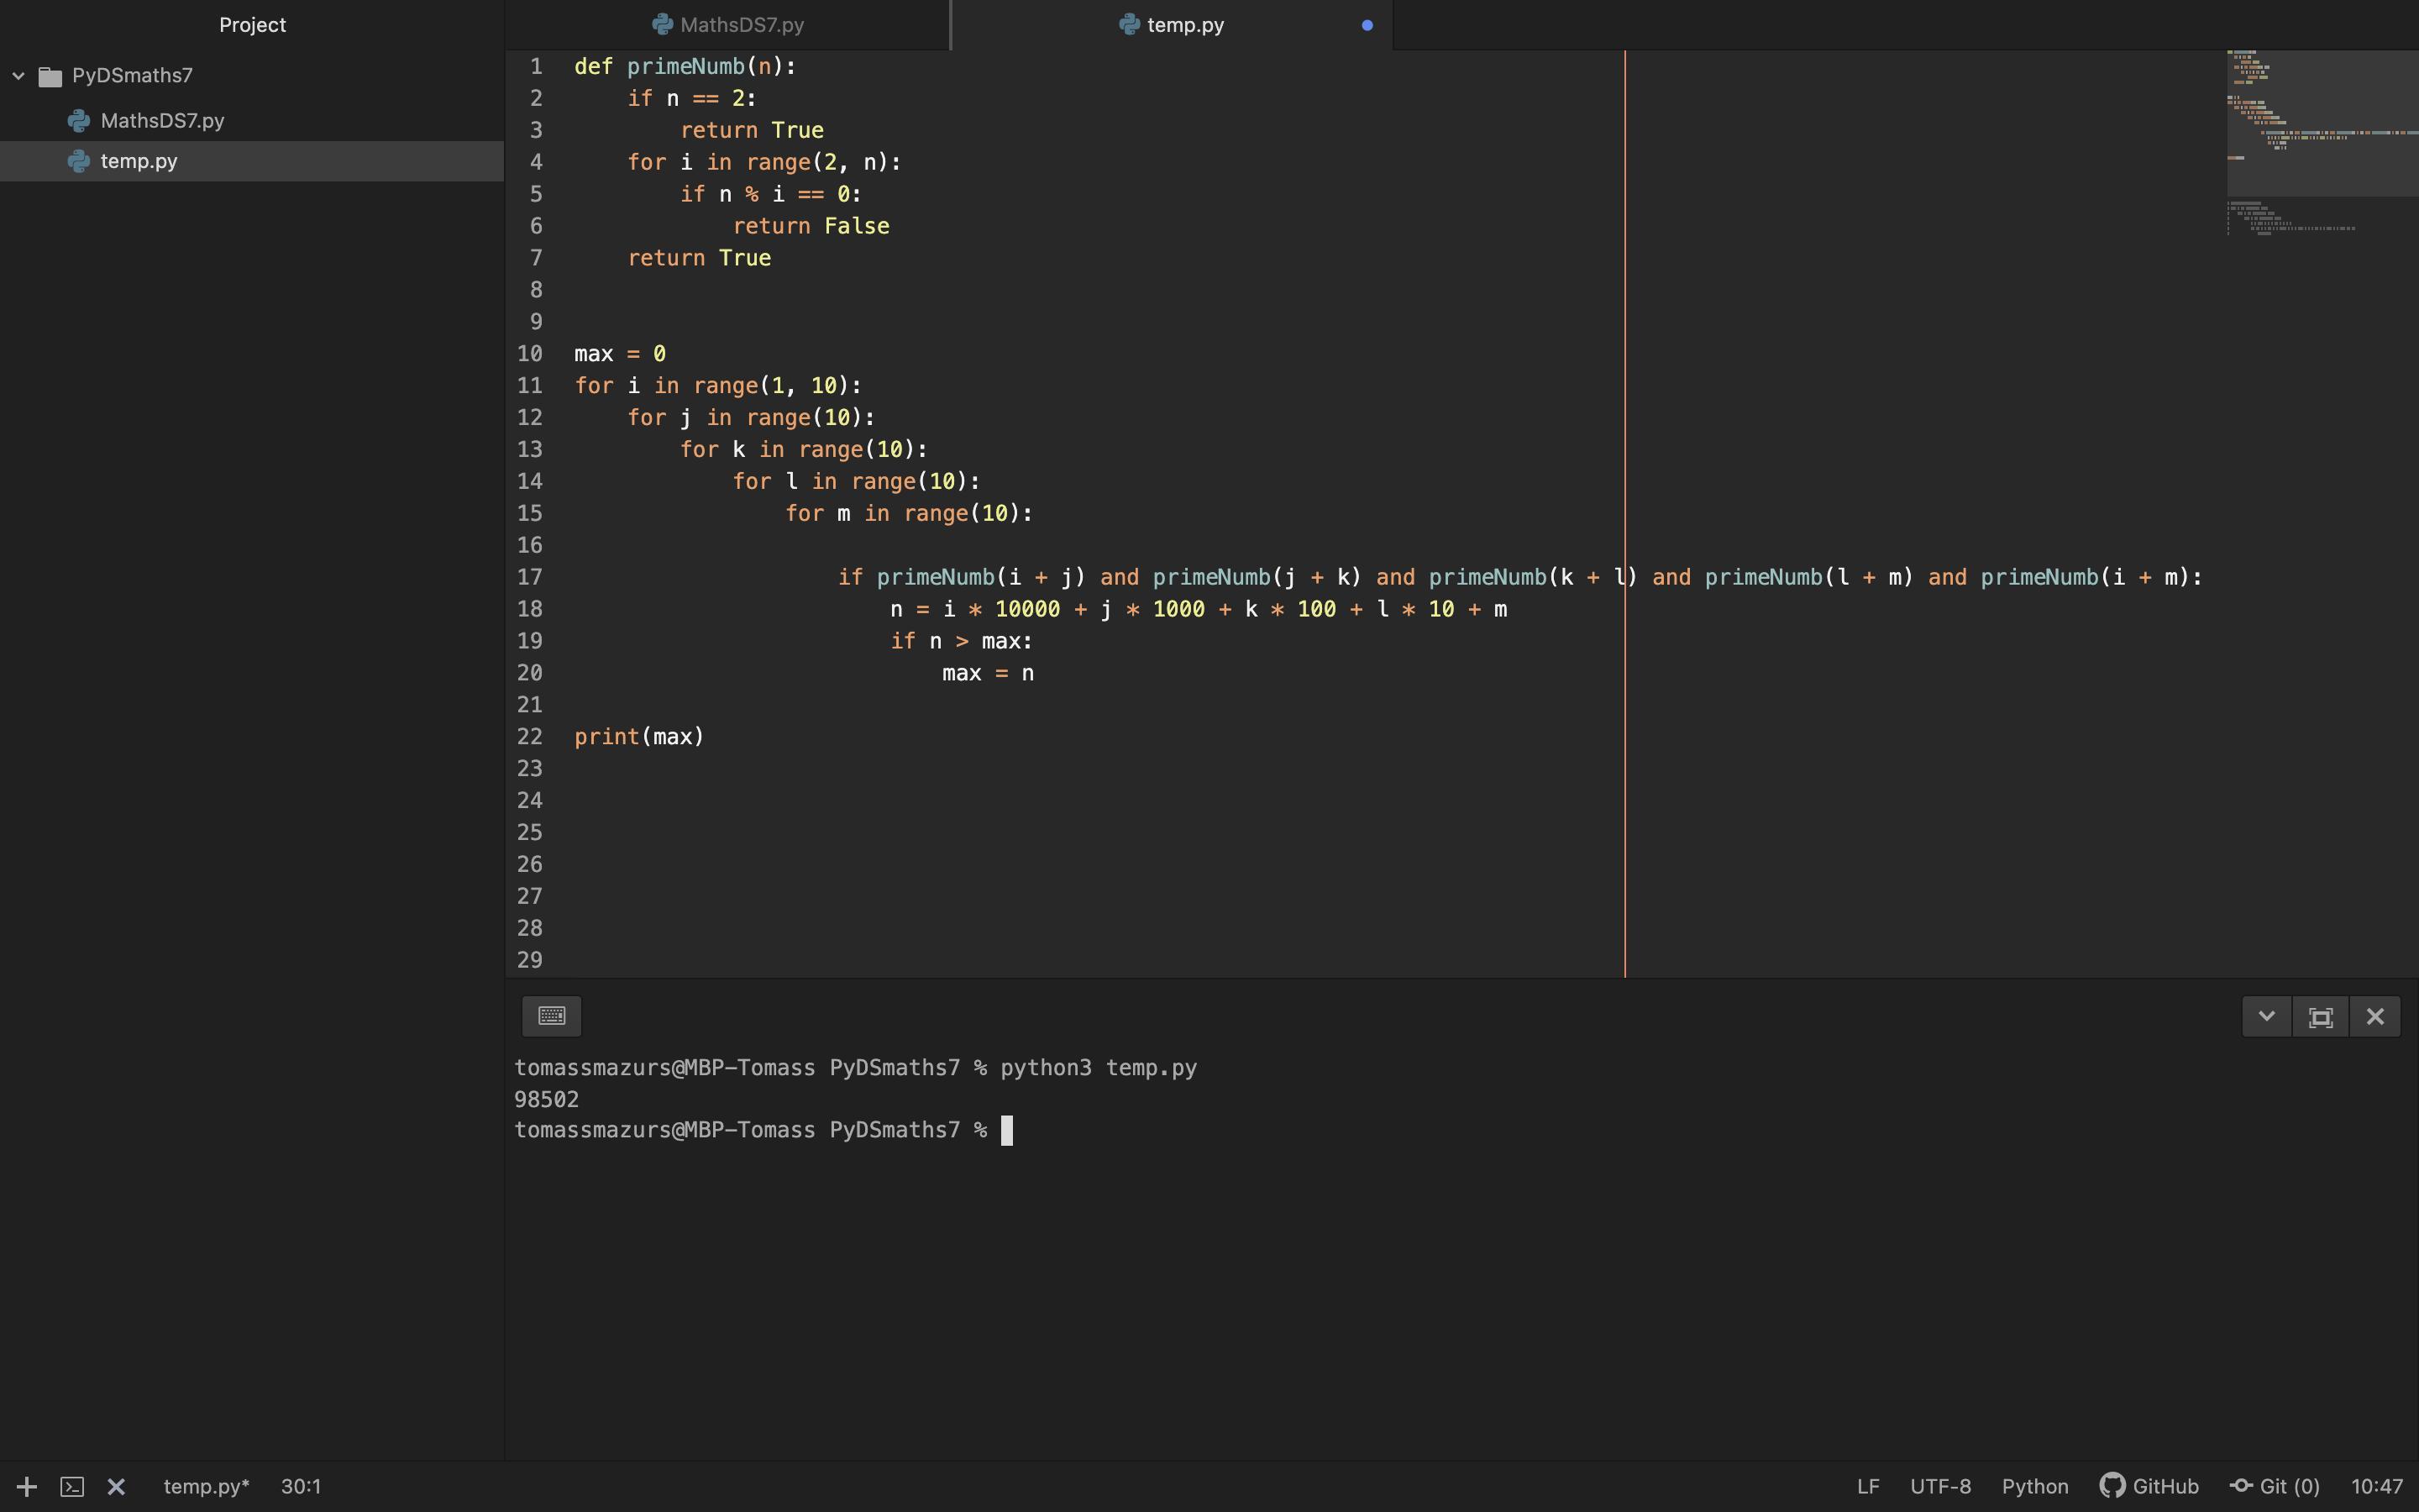Click the modified dot on temp.py tab

1367,25
